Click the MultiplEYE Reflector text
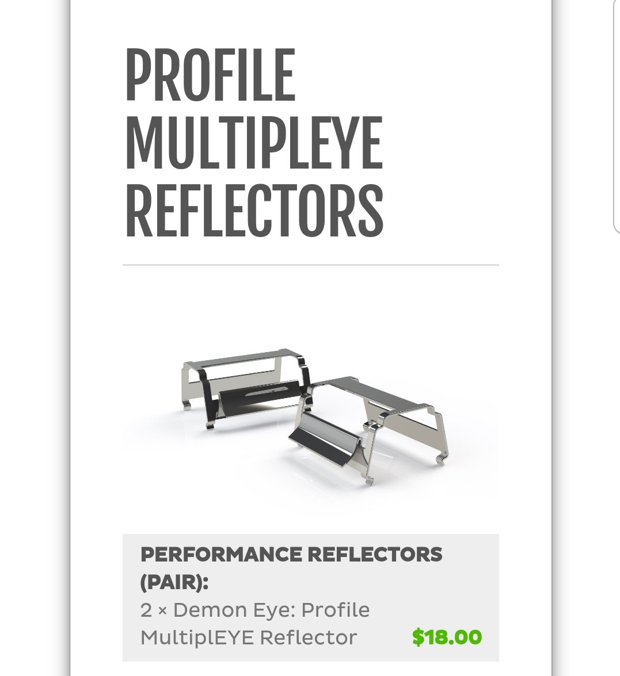The width and height of the screenshot is (620, 676). click(249, 637)
